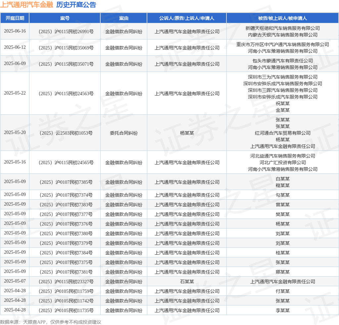339x325 pixels.
Task: Click case number (2025)云2503民初1053号
Action: (66, 133)
